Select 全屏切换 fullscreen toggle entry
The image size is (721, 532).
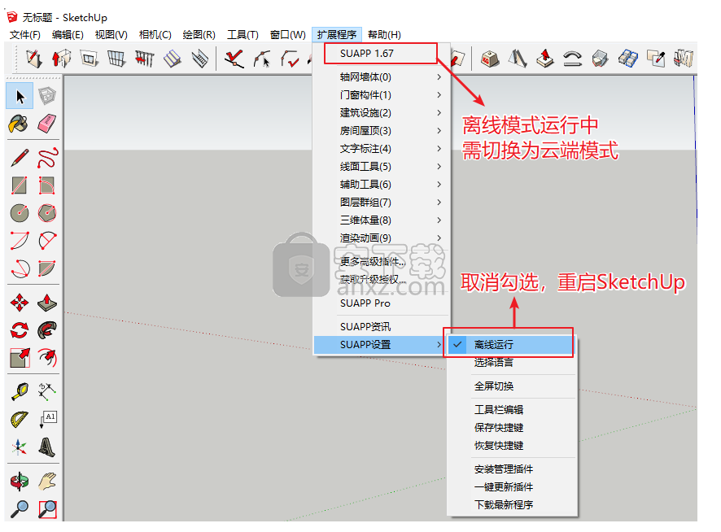[512, 386]
